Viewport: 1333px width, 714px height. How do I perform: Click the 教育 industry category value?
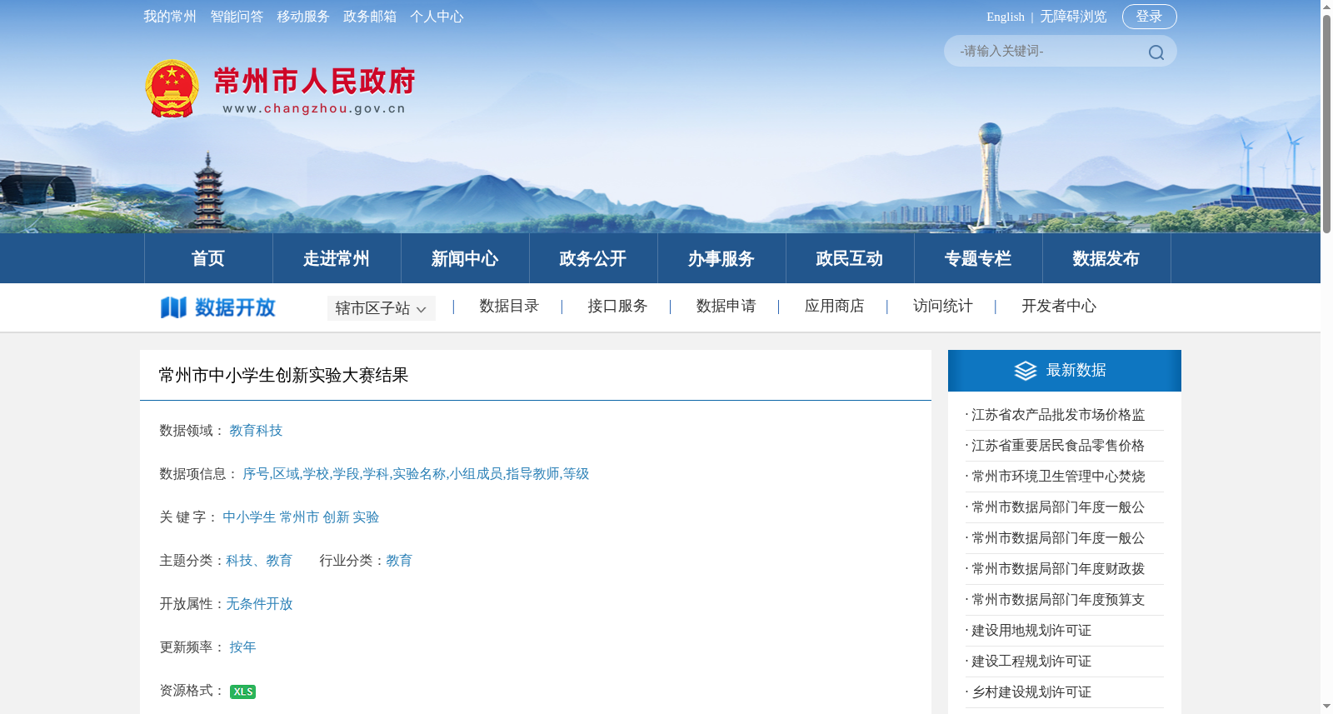pyautogui.click(x=399, y=561)
